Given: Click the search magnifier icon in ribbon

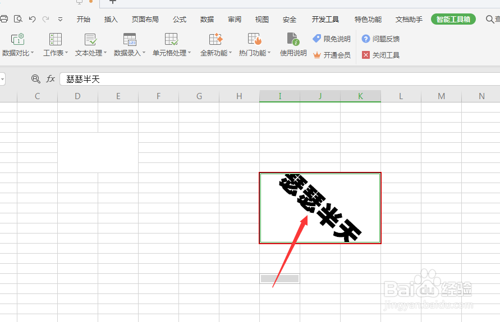Looking at the screenshot, I should coord(489,19).
